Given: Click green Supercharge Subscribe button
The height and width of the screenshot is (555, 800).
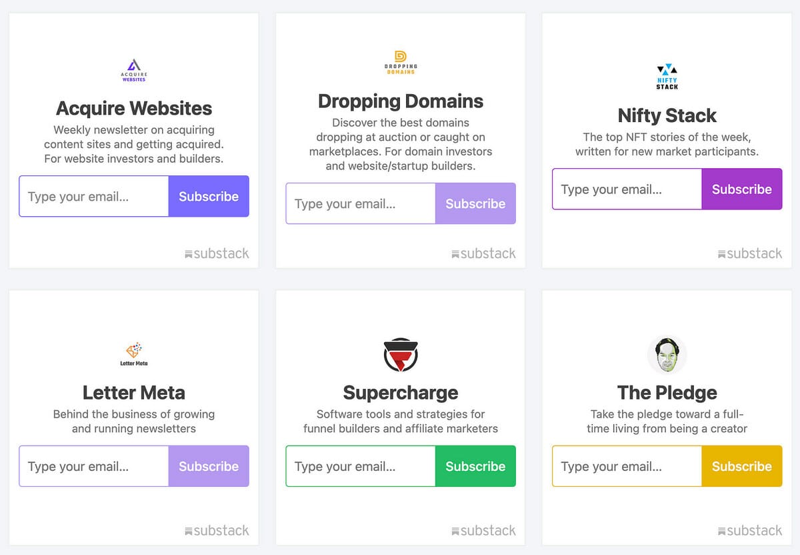Looking at the screenshot, I should click(475, 466).
